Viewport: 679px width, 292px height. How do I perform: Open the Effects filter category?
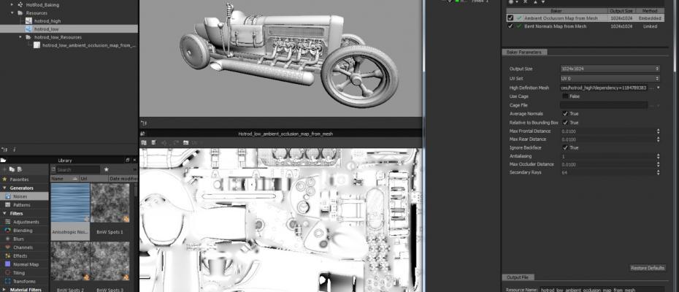(8, 255)
